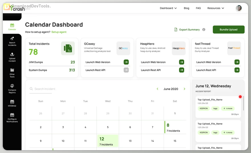Open Compare Reports in sidebar
The image size is (251, 153).
12,88
